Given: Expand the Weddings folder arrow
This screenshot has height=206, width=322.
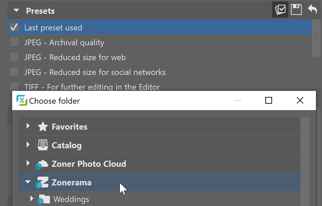Looking at the screenshot, I should (32, 198).
